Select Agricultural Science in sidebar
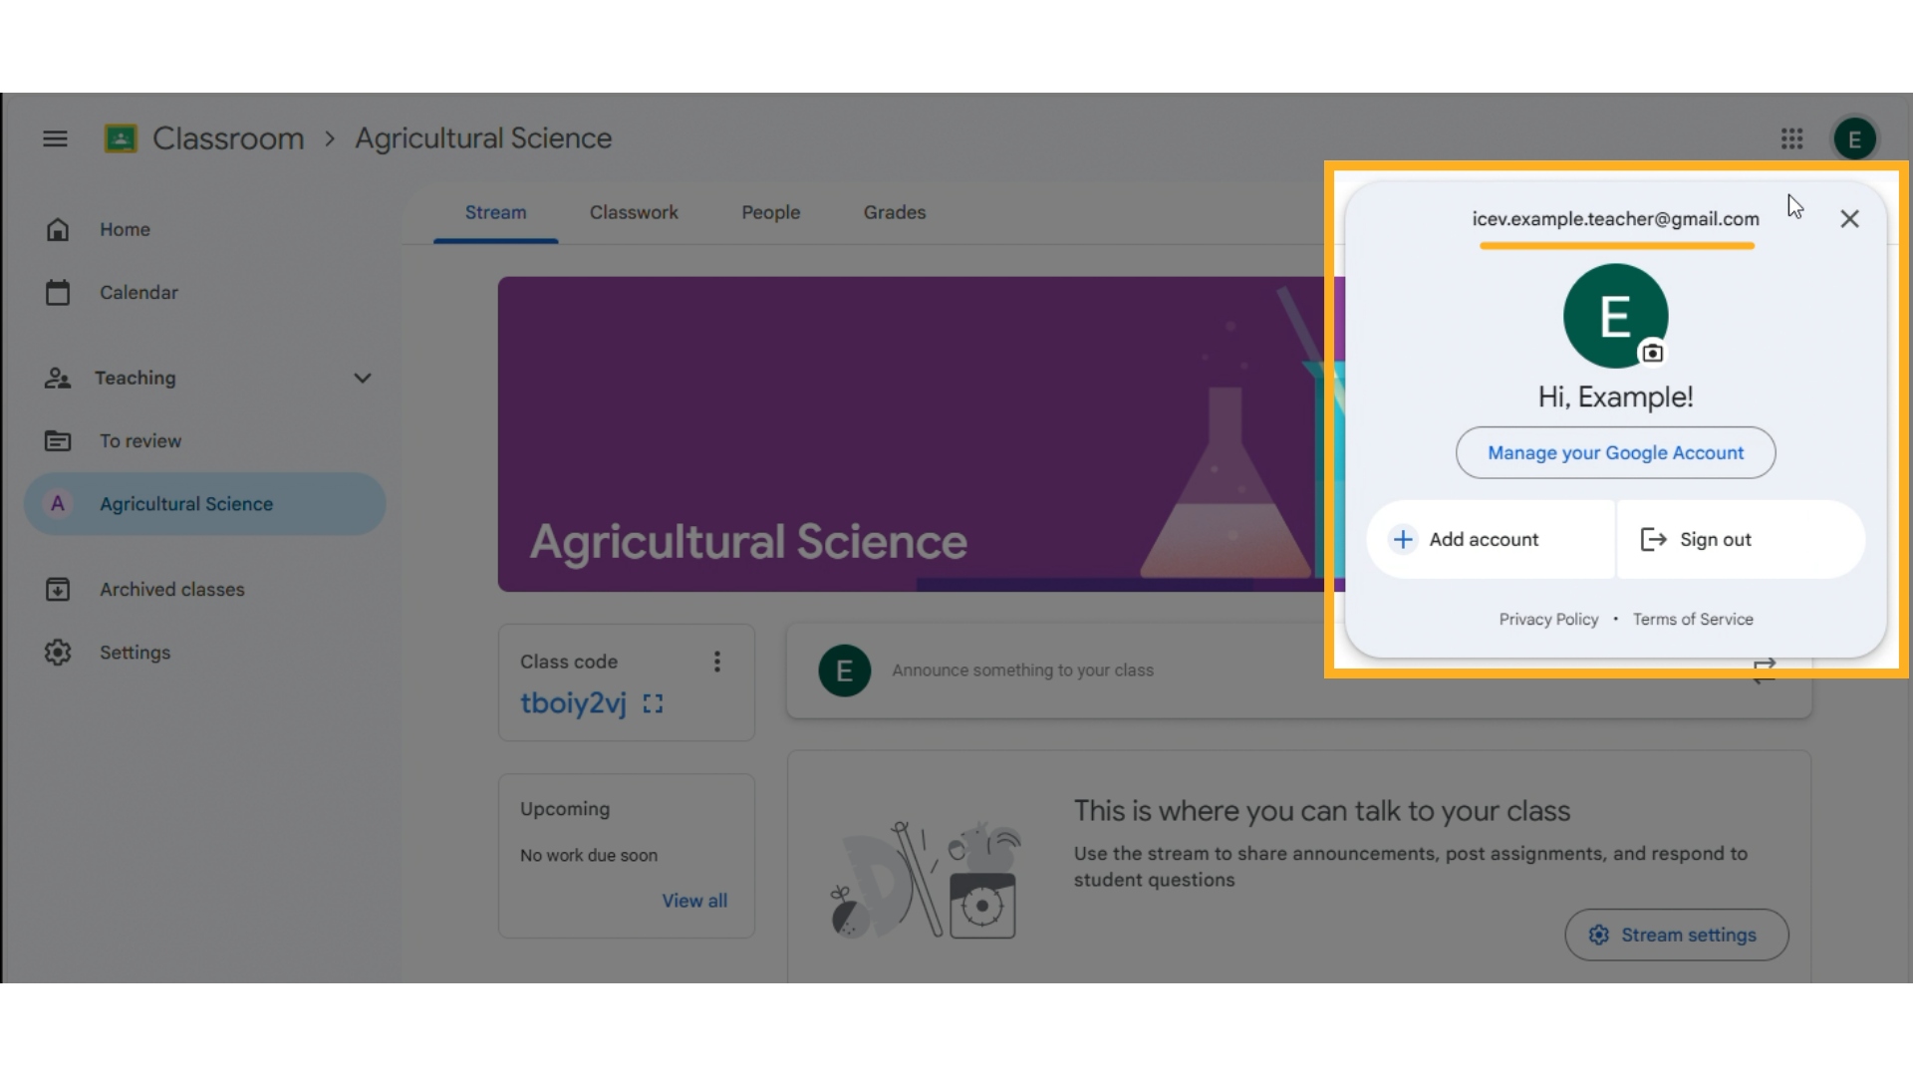This screenshot has width=1913, height=1076. (x=204, y=503)
